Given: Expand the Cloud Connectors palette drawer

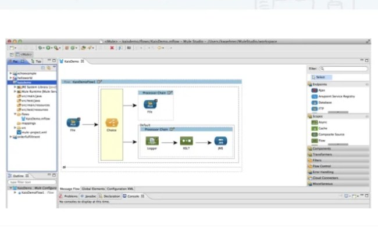Looking at the screenshot, I should tap(338, 178).
